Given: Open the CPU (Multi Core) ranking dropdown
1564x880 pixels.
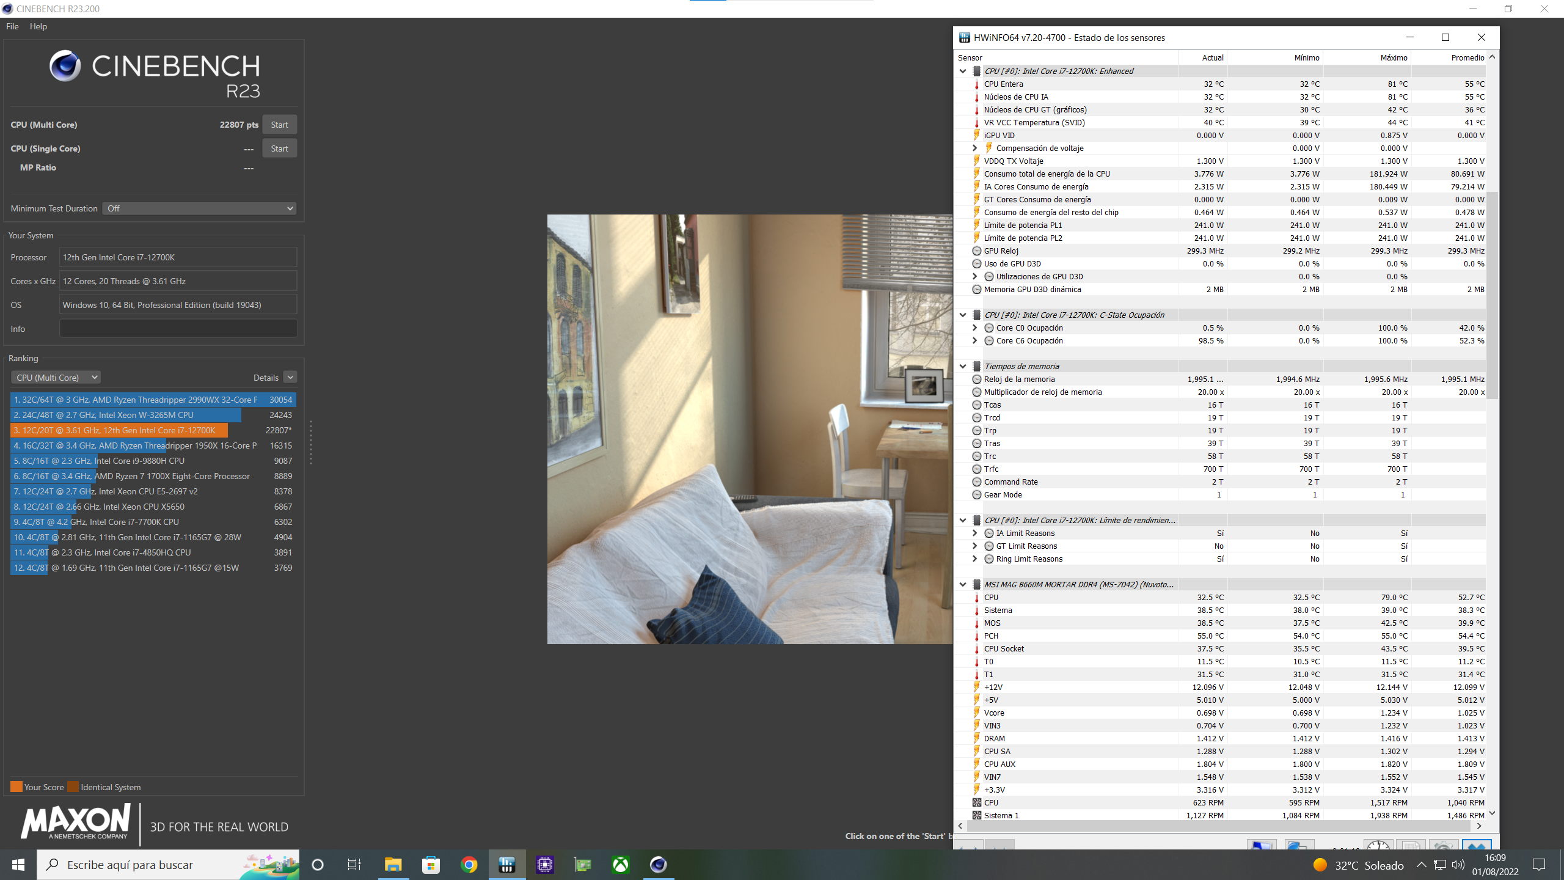Looking at the screenshot, I should (56, 378).
